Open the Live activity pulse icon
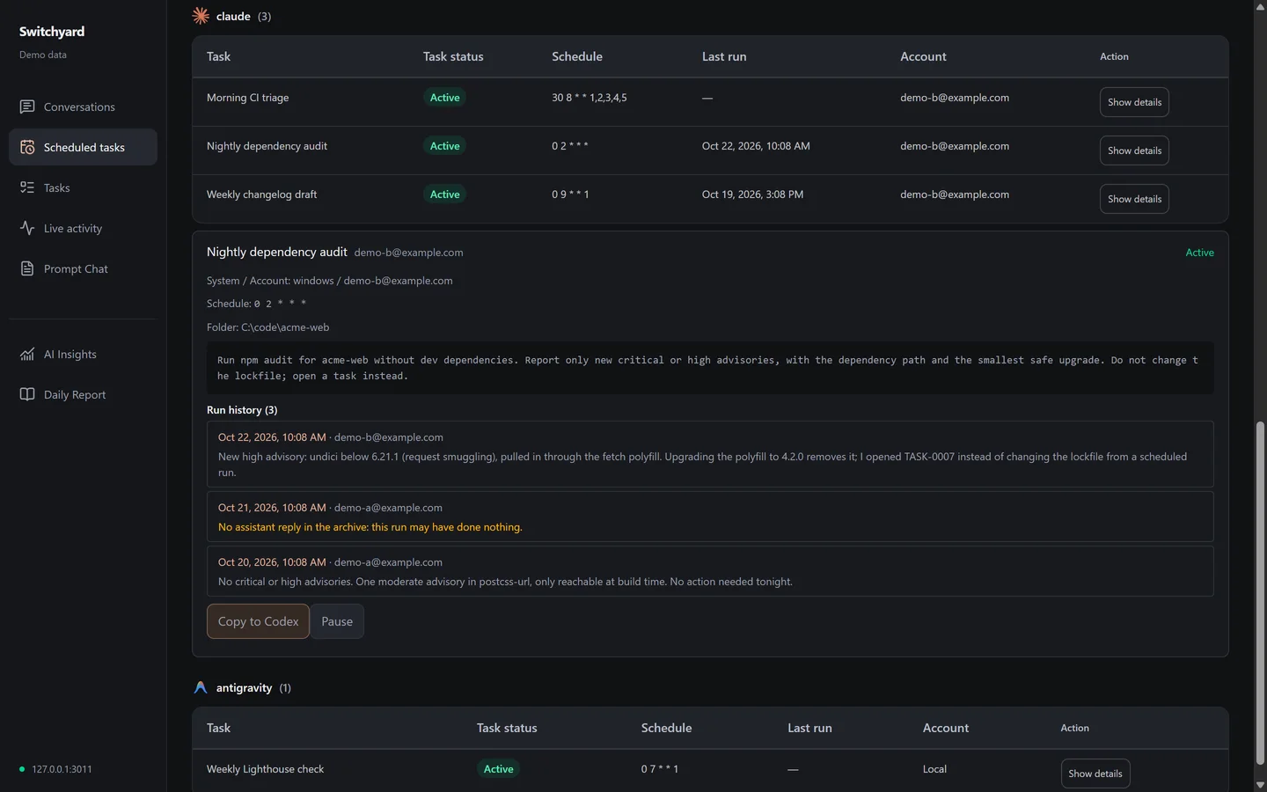 [x=27, y=228]
